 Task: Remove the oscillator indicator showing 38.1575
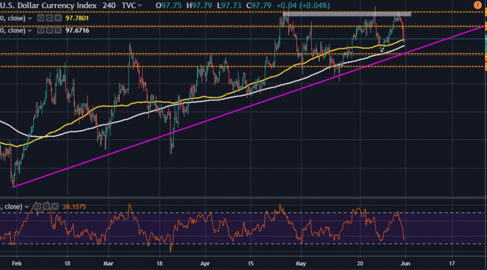tap(55, 206)
